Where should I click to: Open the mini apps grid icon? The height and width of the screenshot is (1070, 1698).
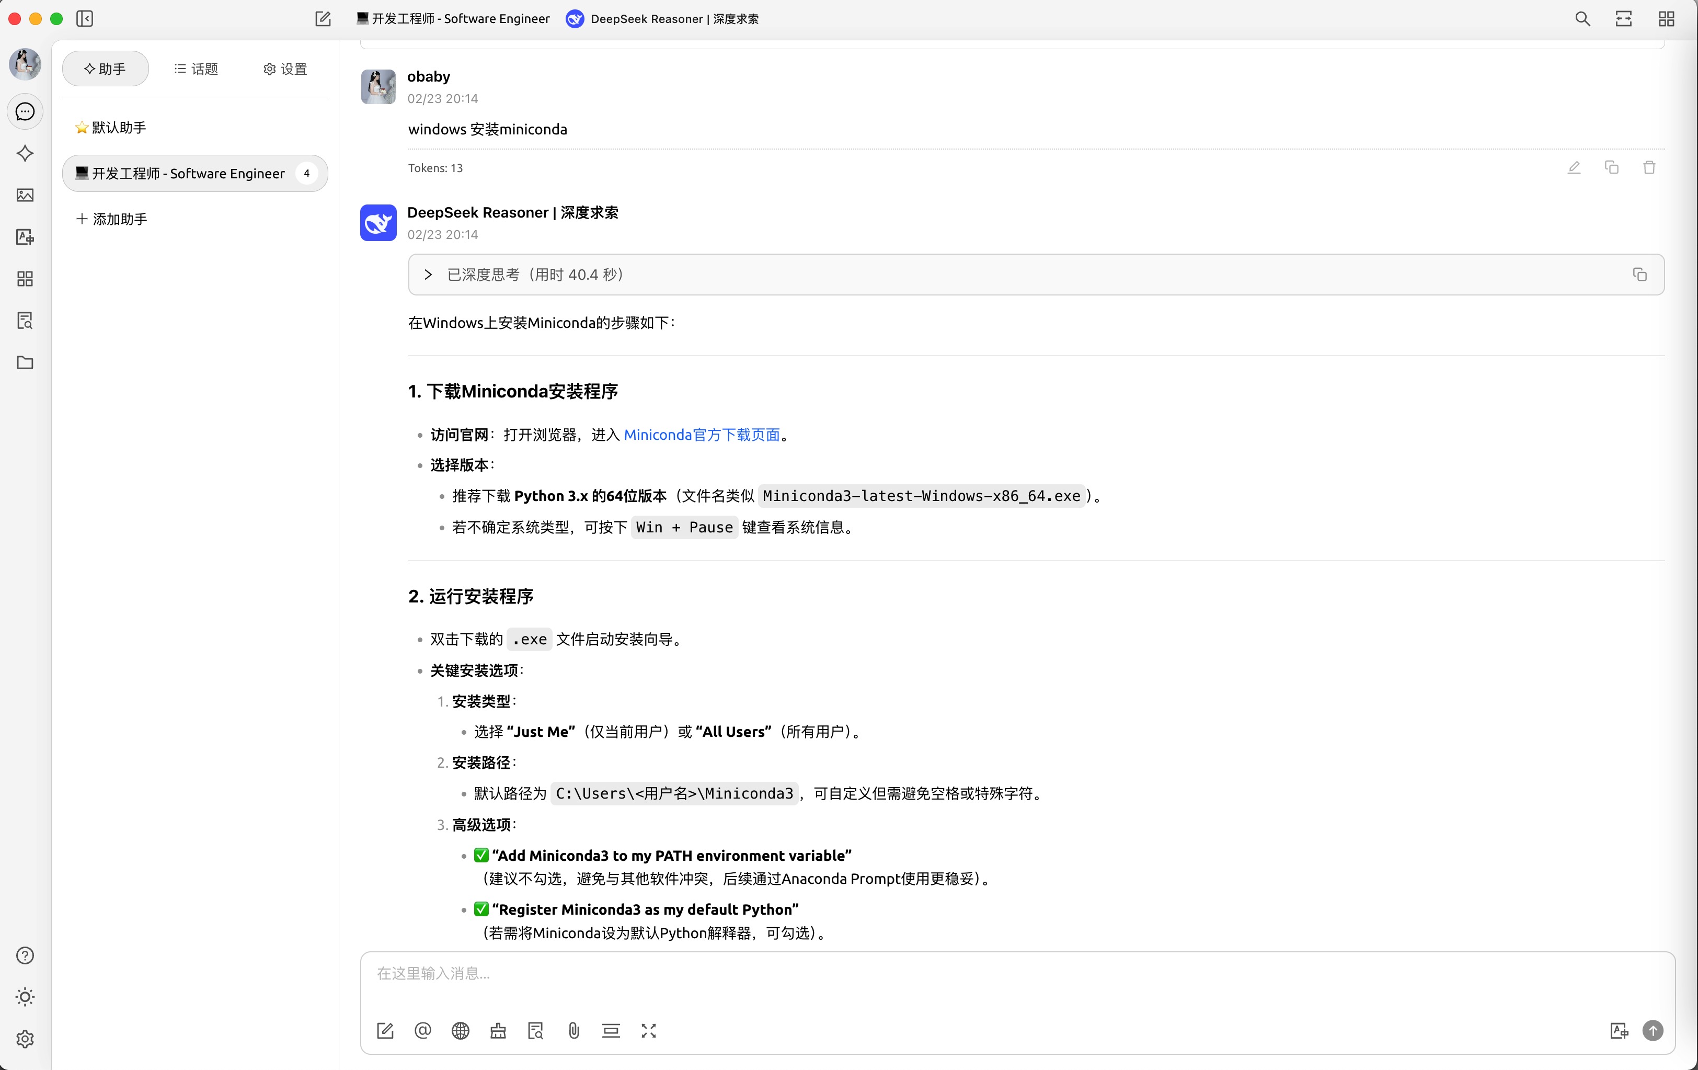click(25, 279)
